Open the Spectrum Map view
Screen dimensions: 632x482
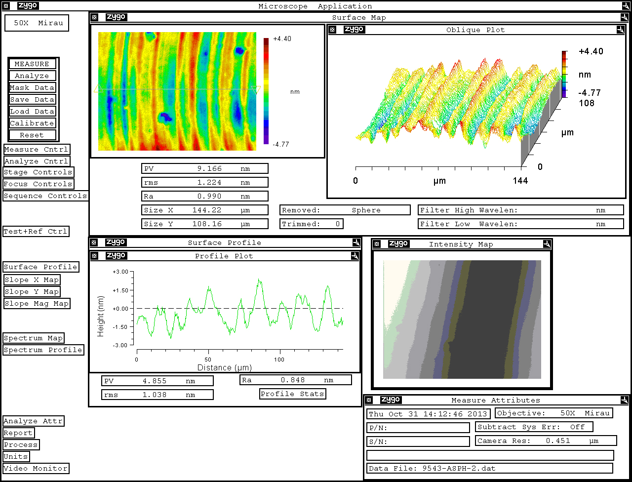click(34, 338)
